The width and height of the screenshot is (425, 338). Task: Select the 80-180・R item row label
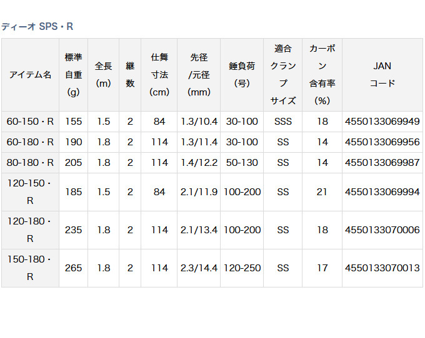[x=30, y=163]
